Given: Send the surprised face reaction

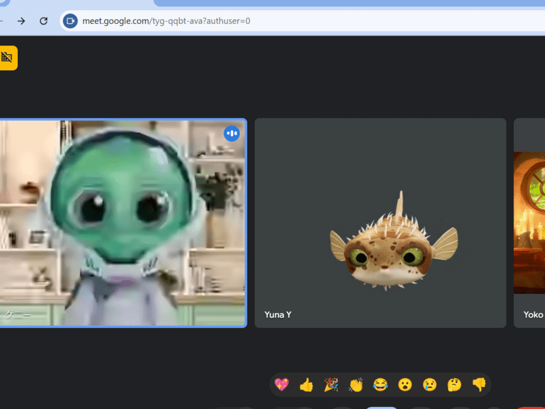Looking at the screenshot, I should [x=405, y=385].
